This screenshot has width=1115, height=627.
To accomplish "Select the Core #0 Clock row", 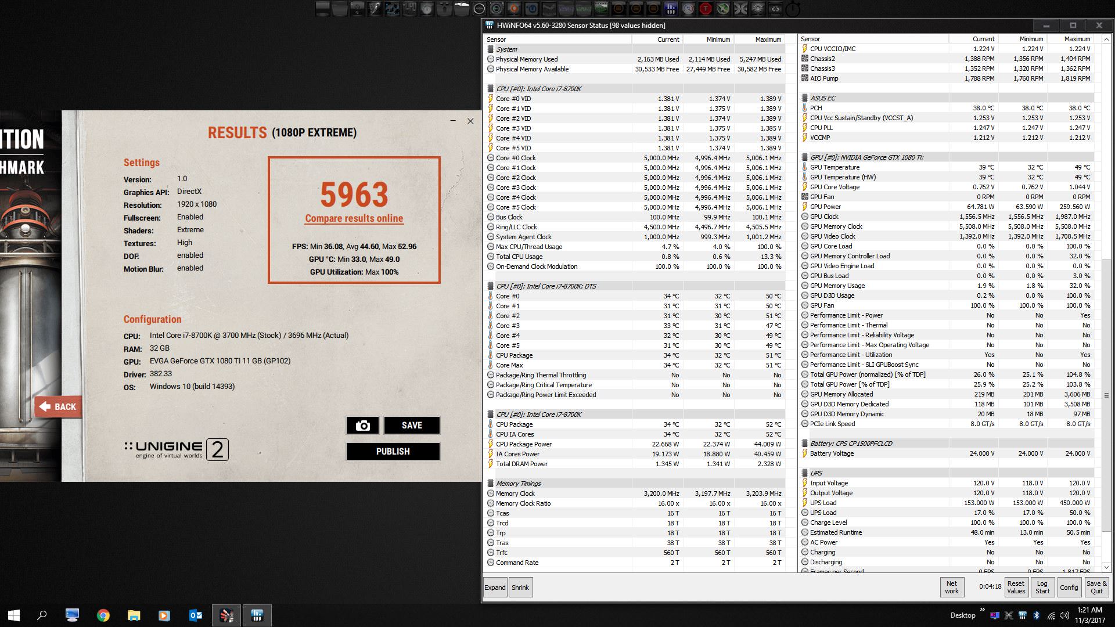I will [x=634, y=158].
